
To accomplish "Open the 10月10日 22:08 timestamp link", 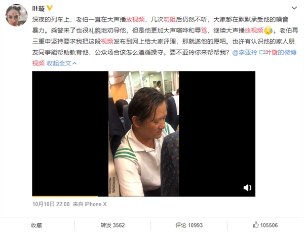I will point(51,204).
